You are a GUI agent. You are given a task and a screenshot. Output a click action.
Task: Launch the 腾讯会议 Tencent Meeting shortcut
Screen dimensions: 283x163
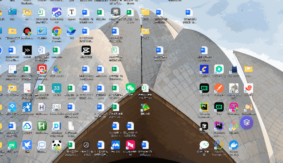115,145
